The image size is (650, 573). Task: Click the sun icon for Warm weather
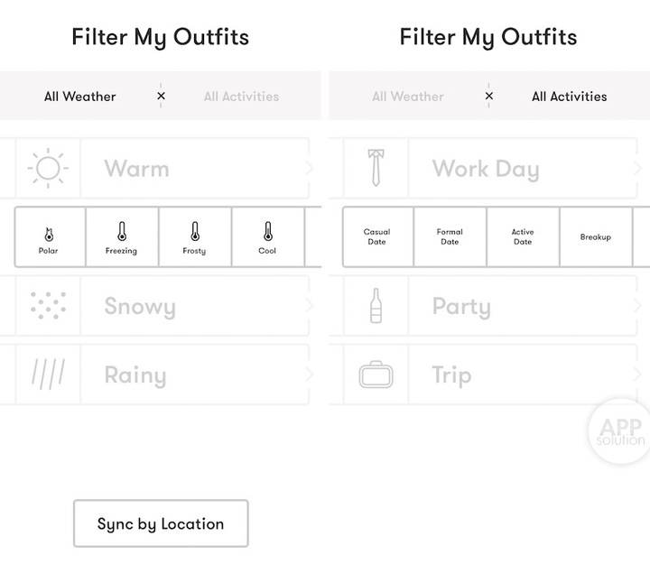(47, 169)
